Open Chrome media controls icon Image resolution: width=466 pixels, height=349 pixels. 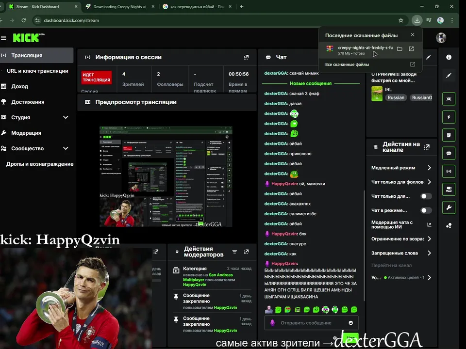click(x=429, y=20)
